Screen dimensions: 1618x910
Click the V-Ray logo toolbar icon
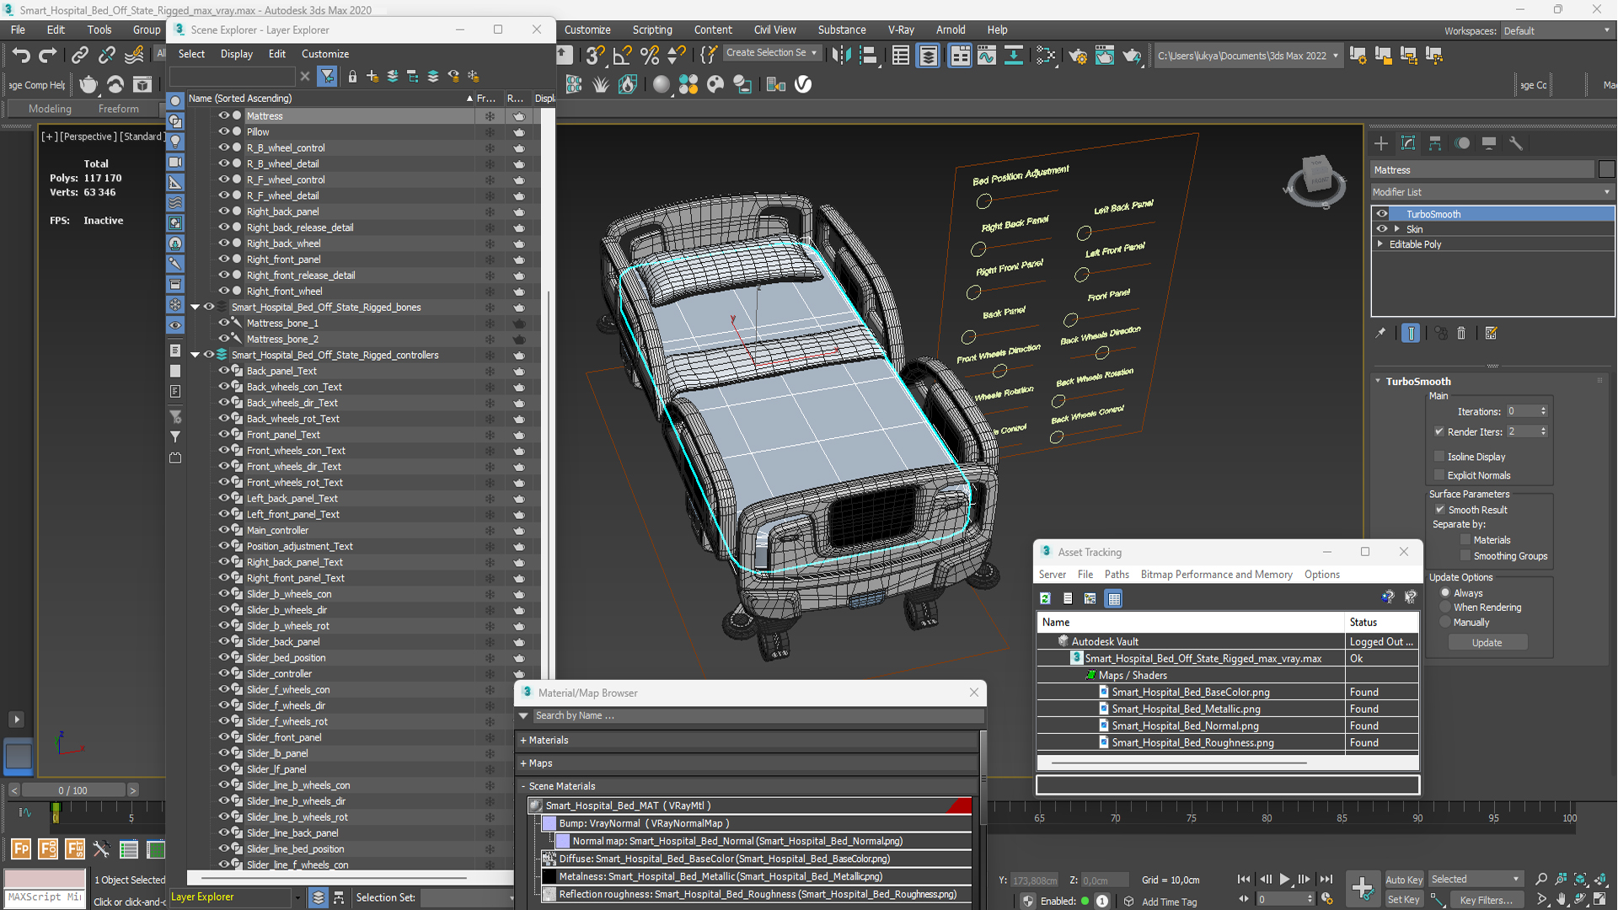click(x=803, y=84)
